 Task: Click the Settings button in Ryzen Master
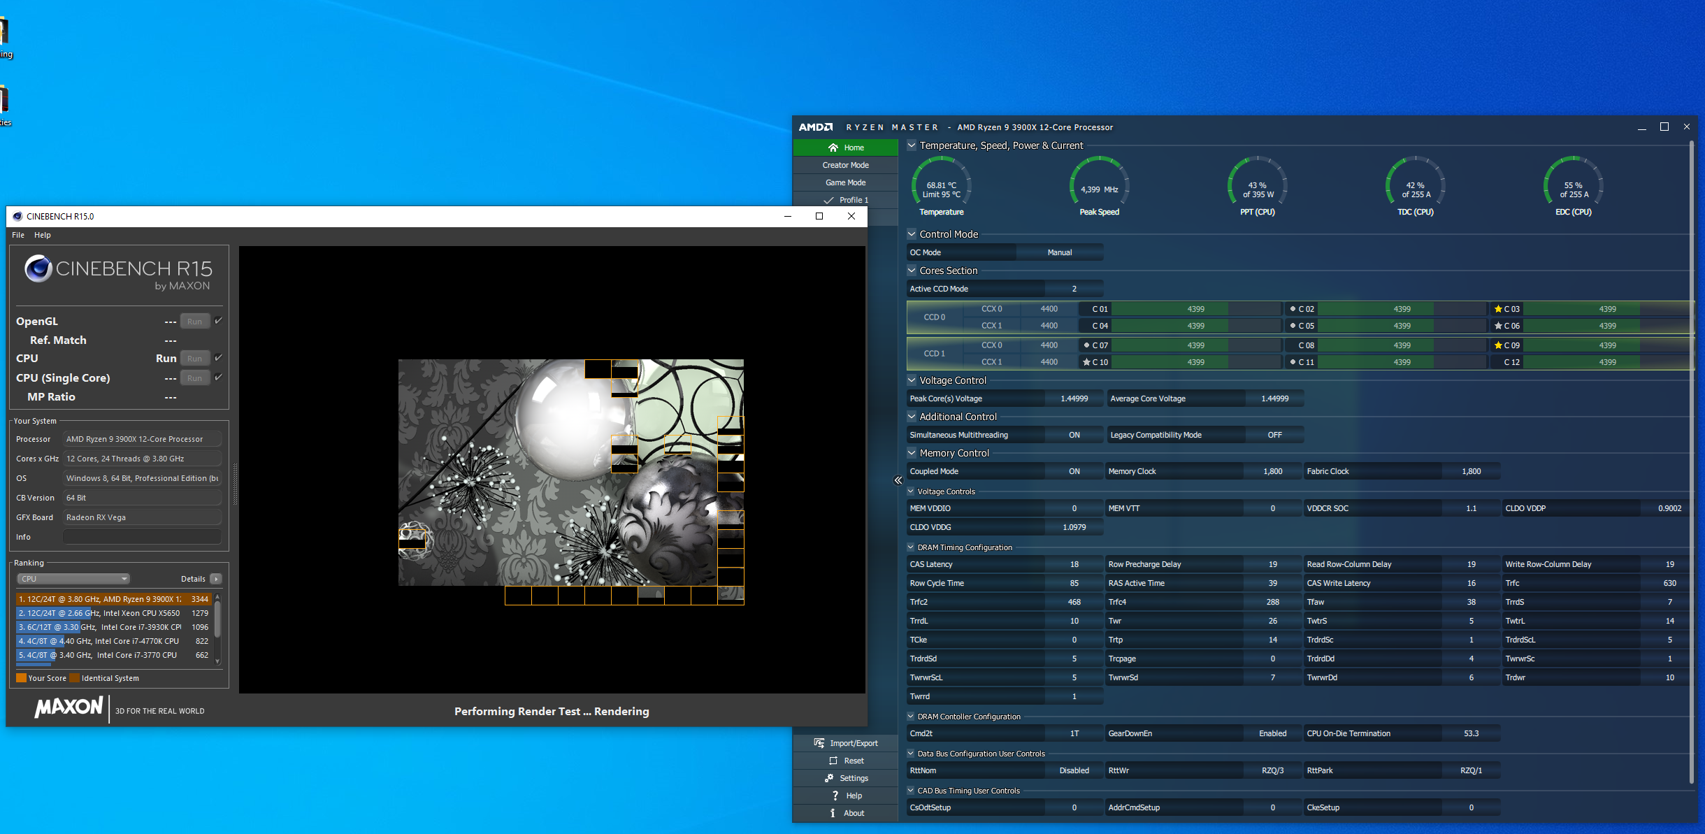pyautogui.click(x=846, y=778)
